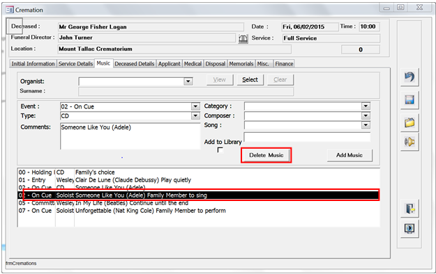
Task: Click the Add to Library text field
Action: tap(307, 137)
